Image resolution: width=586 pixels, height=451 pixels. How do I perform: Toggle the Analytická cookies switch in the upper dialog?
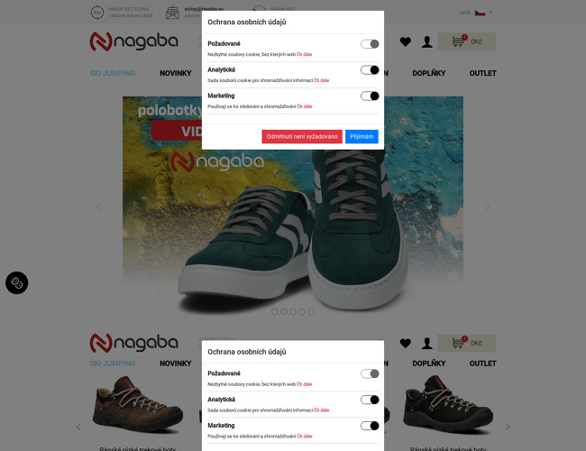pyautogui.click(x=370, y=70)
